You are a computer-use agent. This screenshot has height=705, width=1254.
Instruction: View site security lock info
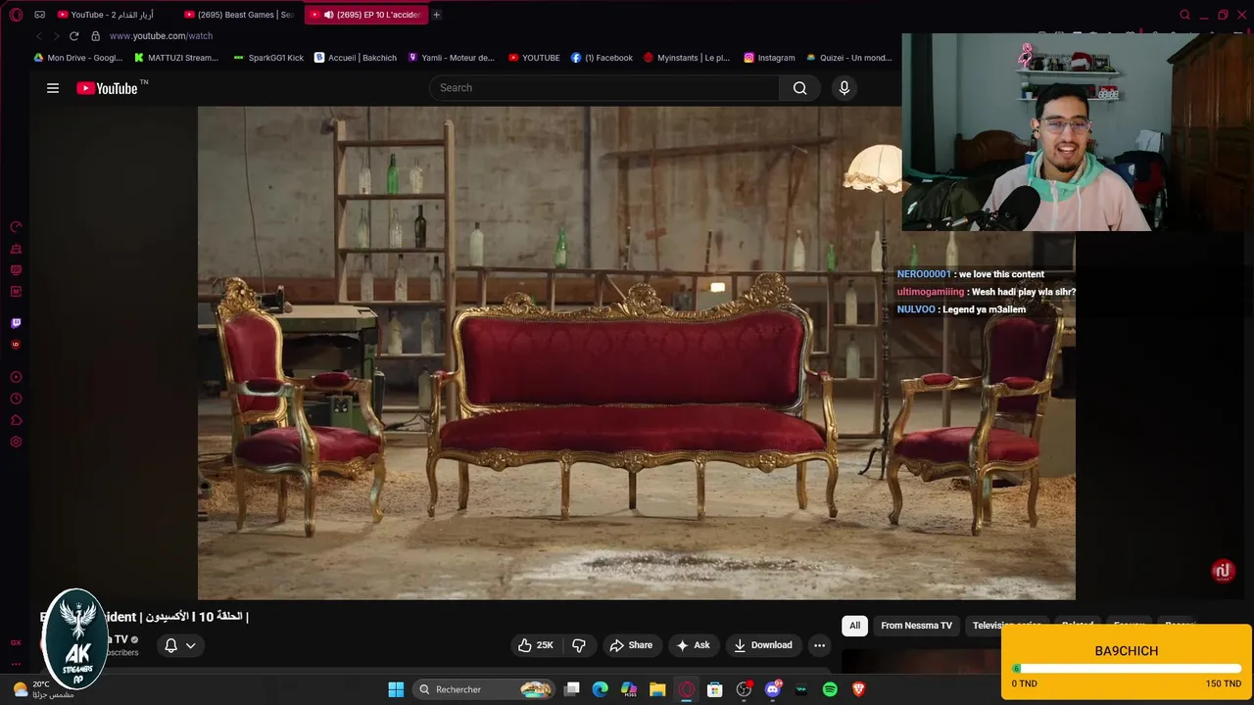click(95, 36)
